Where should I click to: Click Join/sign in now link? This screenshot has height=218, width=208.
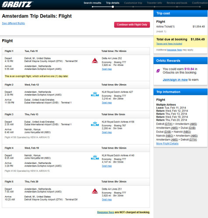point(175,80)
